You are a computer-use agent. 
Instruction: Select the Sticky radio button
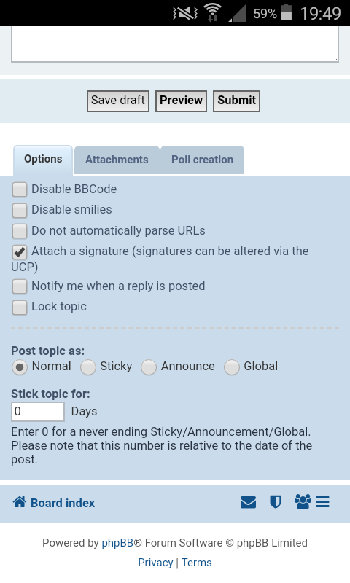coord(88,367)
